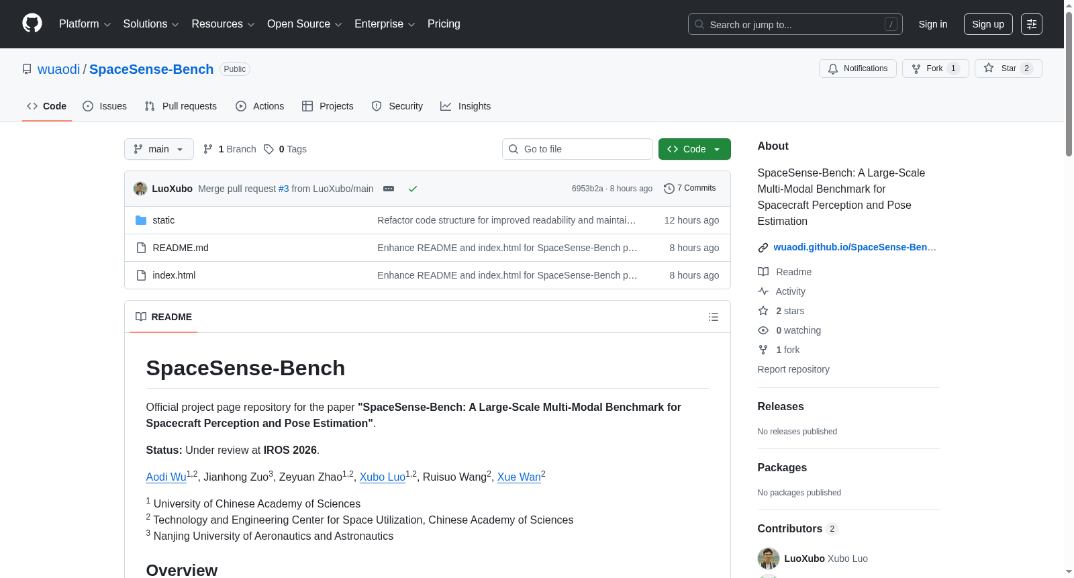
Task: Open the 7 Commits history link
Action: click(690, 189)
